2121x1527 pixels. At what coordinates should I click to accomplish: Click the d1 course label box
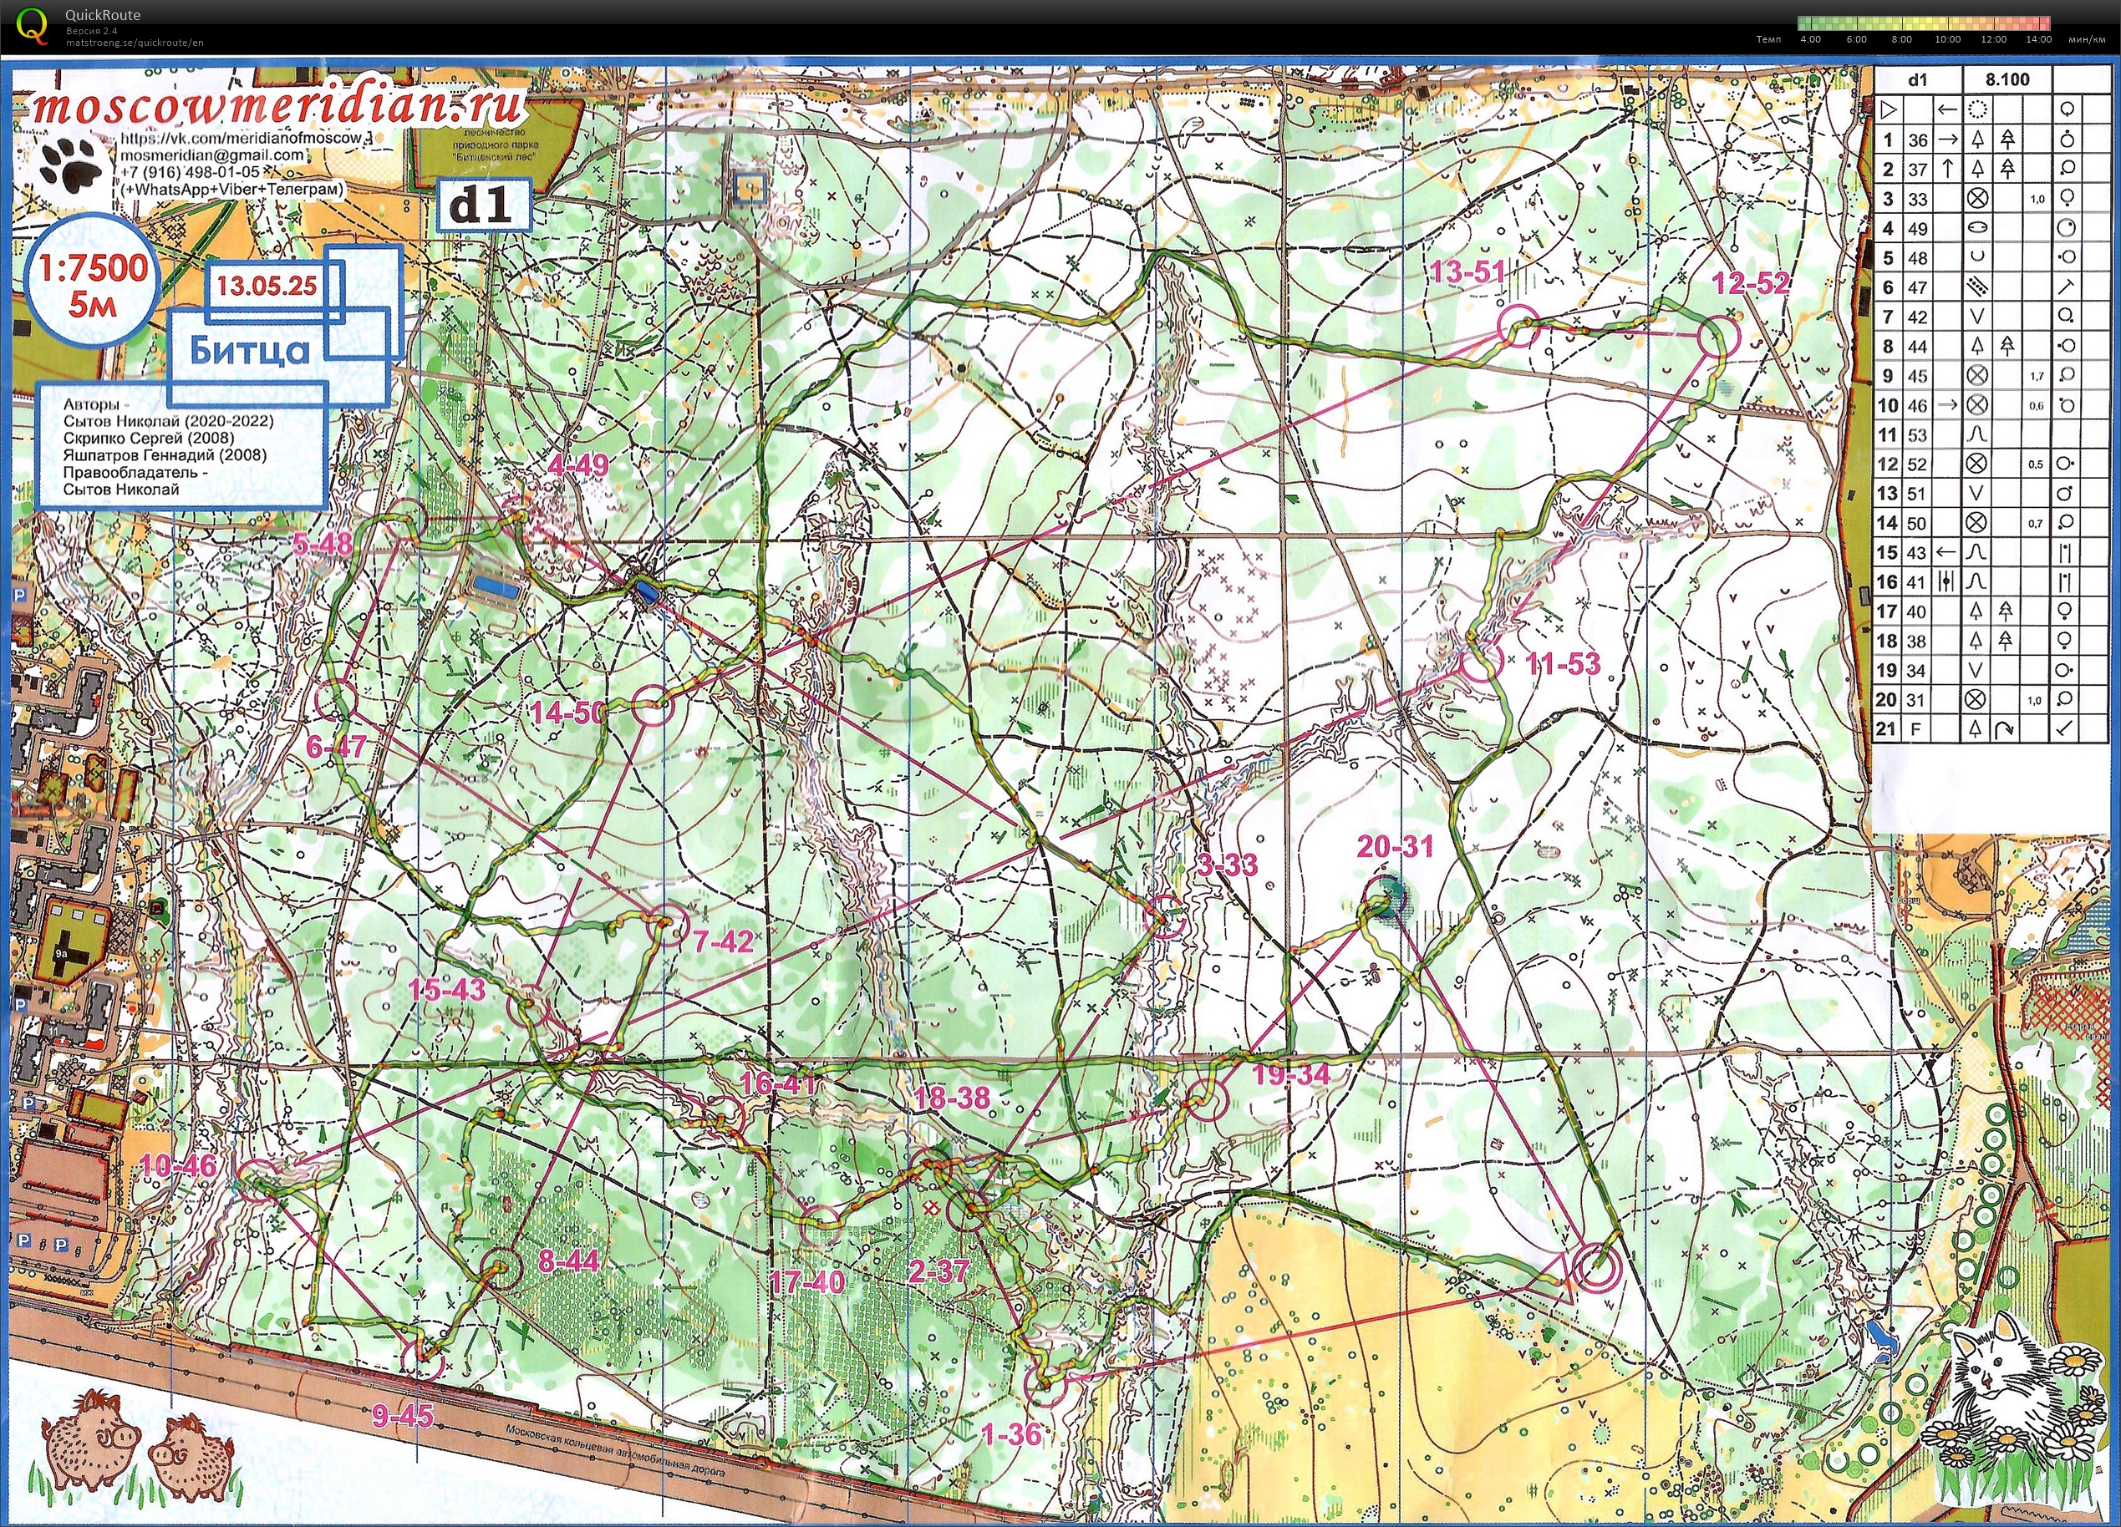pyautogui.click(x=485, y=205)
